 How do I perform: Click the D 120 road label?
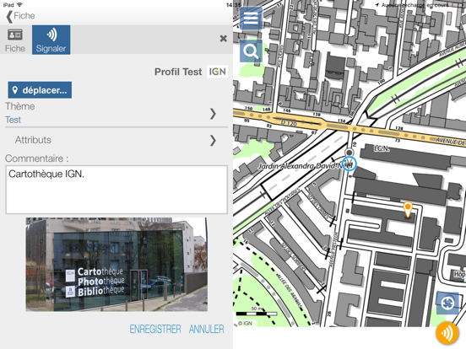pos(289,123)
